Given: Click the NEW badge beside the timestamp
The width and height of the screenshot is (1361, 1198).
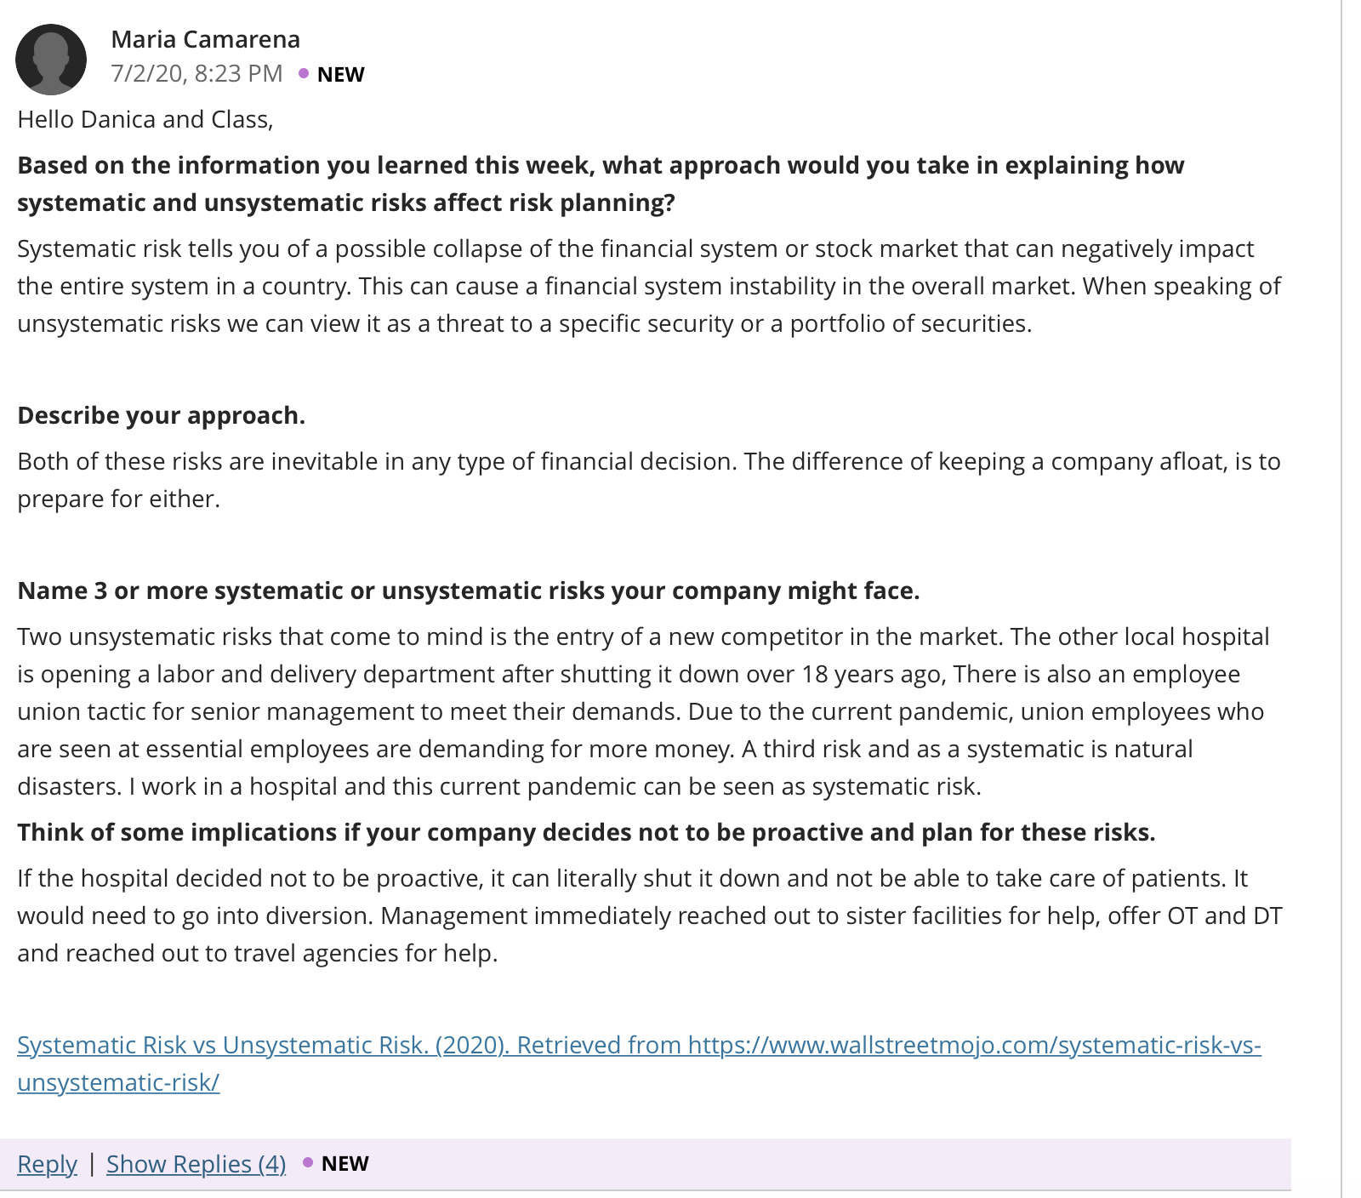Looking at the screenshot, I should tap(340, 75).
